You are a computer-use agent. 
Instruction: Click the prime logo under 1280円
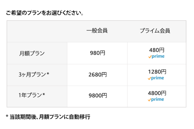click(156, 78)
